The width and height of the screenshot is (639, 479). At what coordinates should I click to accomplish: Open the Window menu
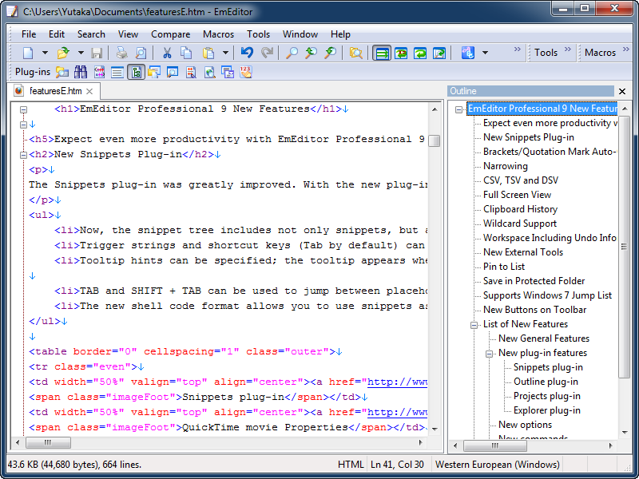(x=300, y=34)
